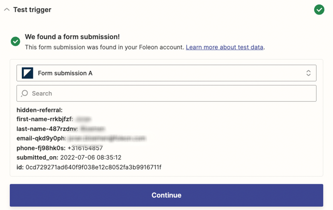Screen dimensions: 333x210
Task: Focus the Search input field
Action: point(169,93)
